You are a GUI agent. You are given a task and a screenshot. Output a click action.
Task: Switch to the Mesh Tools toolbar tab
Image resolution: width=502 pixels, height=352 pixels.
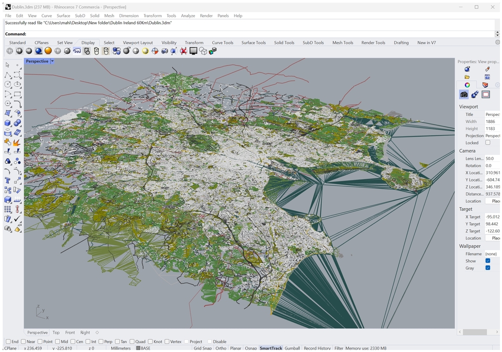click(343, 42)
